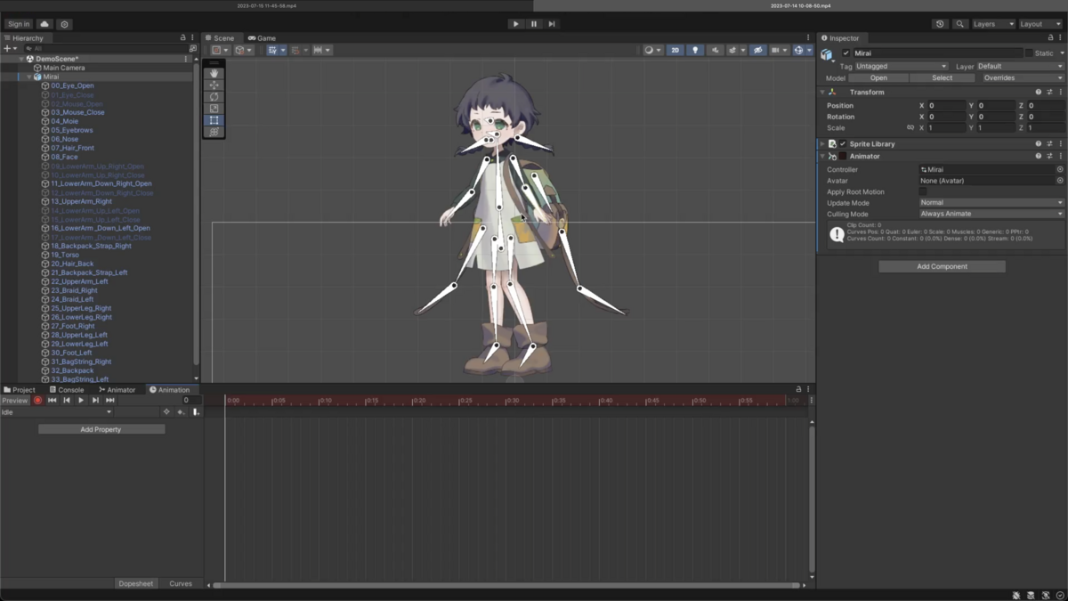Select the Scale tool in scene tools
Screen dimensions: 1068x601
[214, 109]
